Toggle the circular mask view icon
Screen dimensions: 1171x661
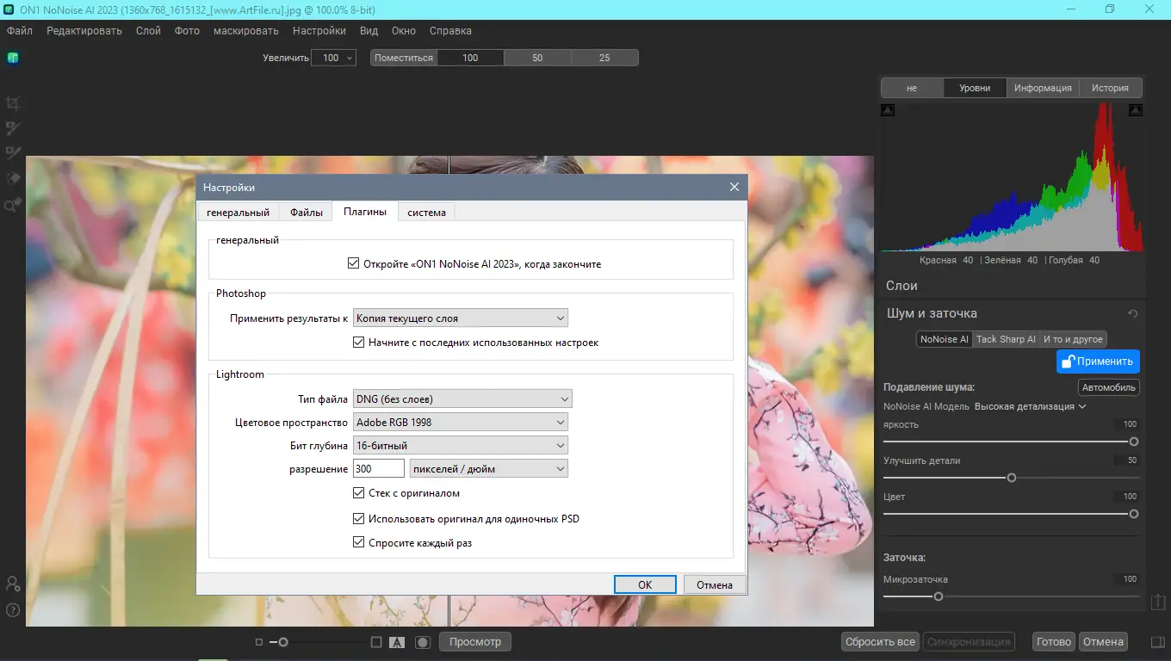click(423, 642)
